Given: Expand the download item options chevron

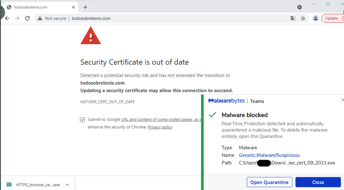Looking at the screenshot, I should [67, 185].
